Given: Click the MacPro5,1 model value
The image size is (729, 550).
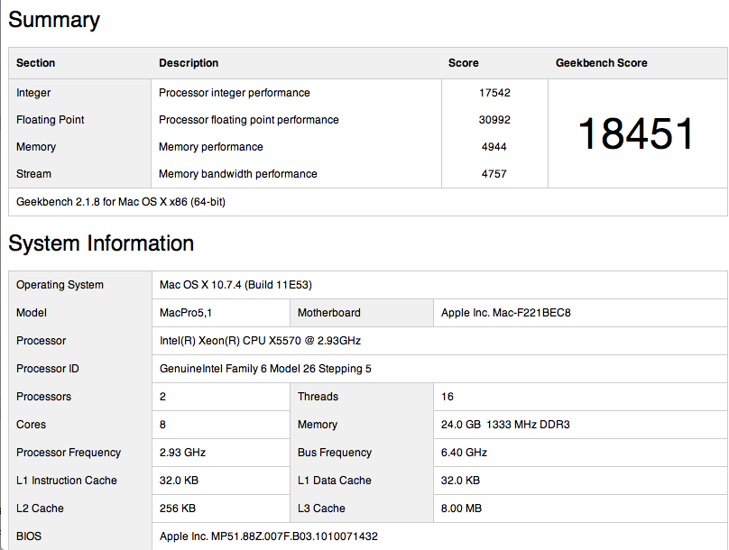Looking at the screenshot, I should click(x=186, y=313).
